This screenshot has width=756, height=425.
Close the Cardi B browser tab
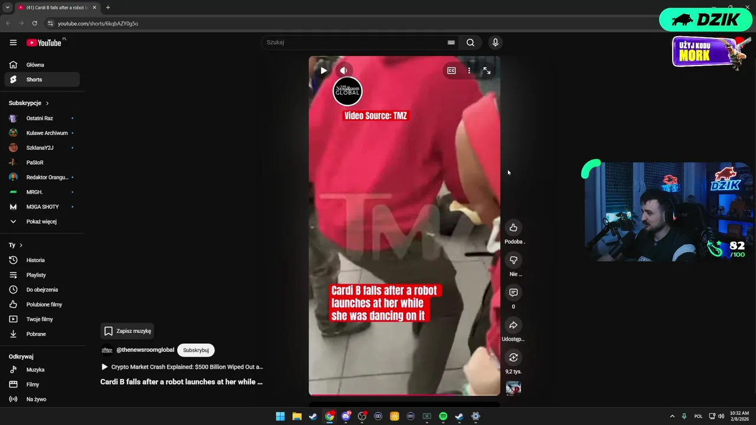94,8
